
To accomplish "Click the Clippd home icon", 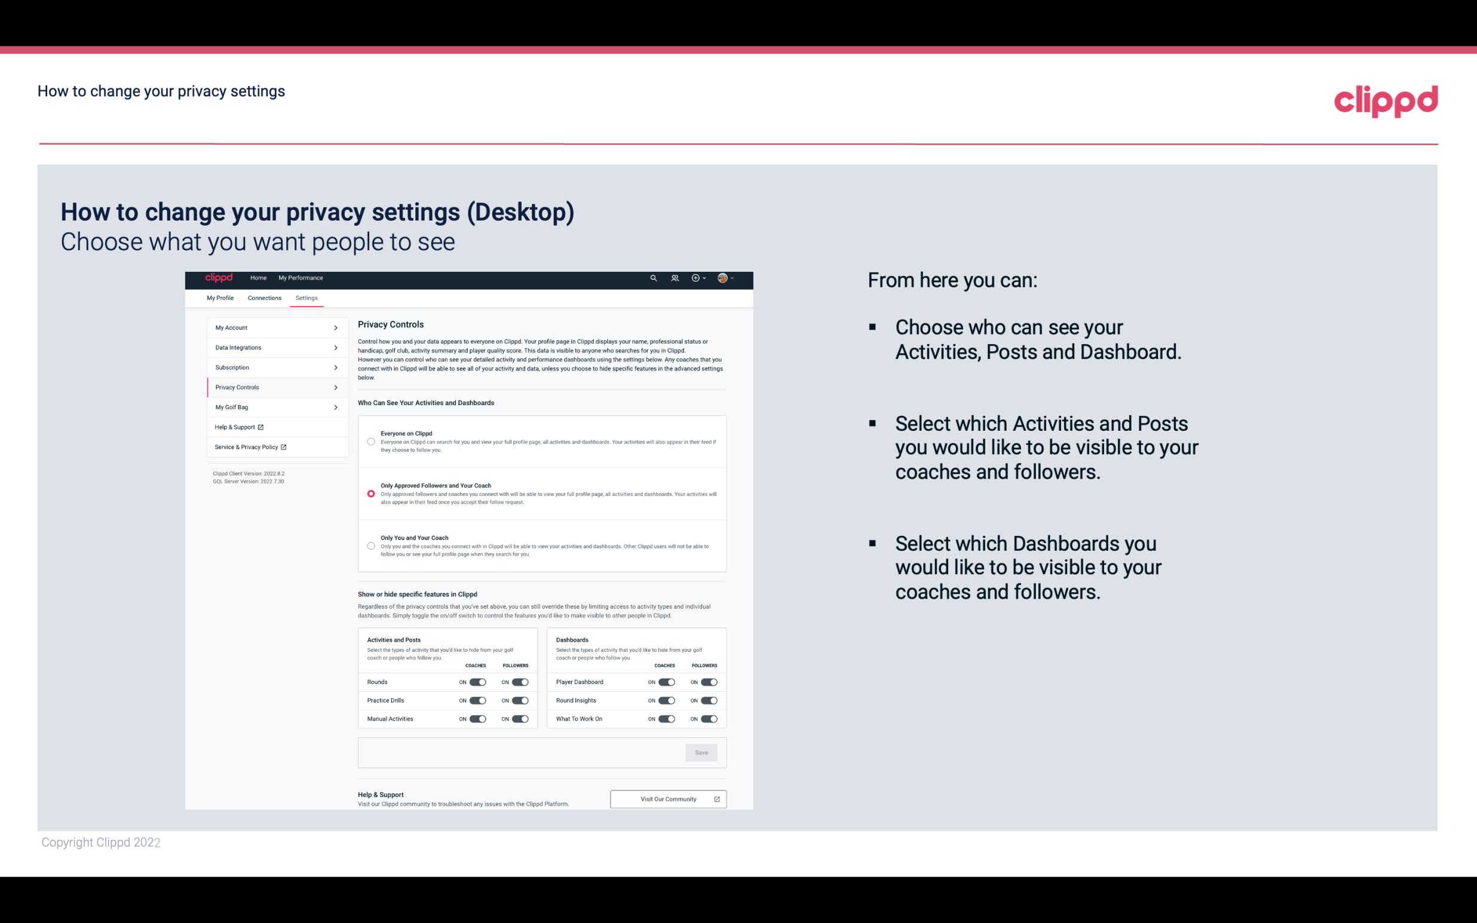I will [217, 278].
